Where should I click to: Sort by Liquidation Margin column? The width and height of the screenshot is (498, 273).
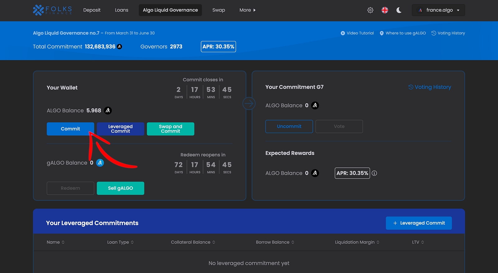coord(357,242)
